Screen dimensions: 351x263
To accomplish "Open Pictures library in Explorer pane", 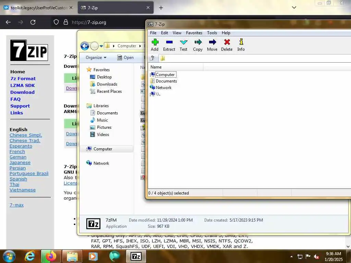I will (x=100, y=127).
